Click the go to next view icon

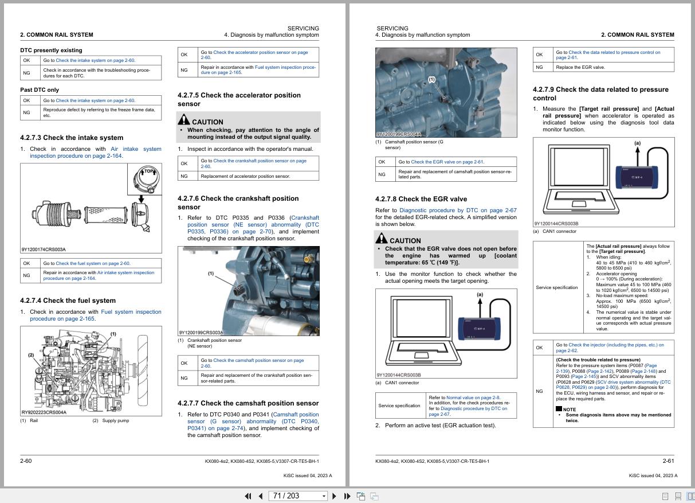(x=374, y=496)
